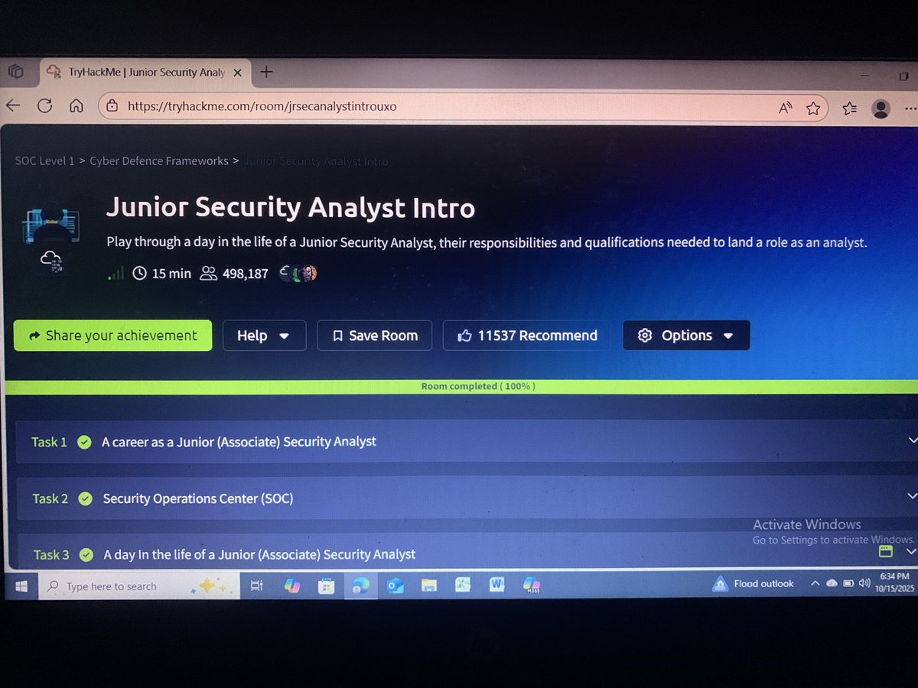This screenshot has width=918, height=688.
Task: Open the Favorites list icon
Action: point(850,109)
